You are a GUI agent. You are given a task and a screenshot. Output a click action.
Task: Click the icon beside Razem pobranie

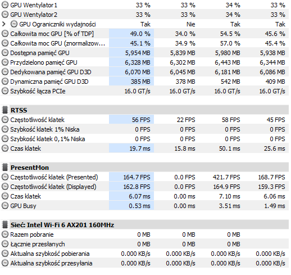coord(5,235)
